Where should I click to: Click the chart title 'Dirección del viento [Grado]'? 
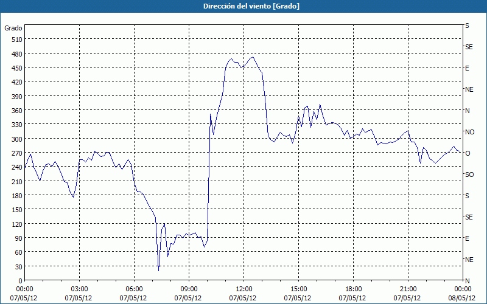point(251,6)
